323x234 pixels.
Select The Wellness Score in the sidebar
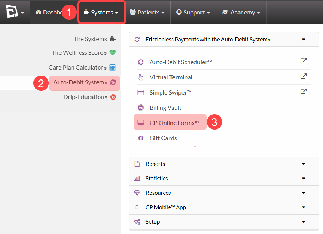pyautogui.click(x=79, y=53)
